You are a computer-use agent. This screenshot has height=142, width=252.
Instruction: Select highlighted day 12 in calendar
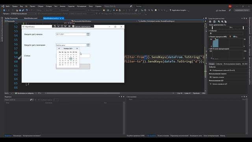(70, 59)
